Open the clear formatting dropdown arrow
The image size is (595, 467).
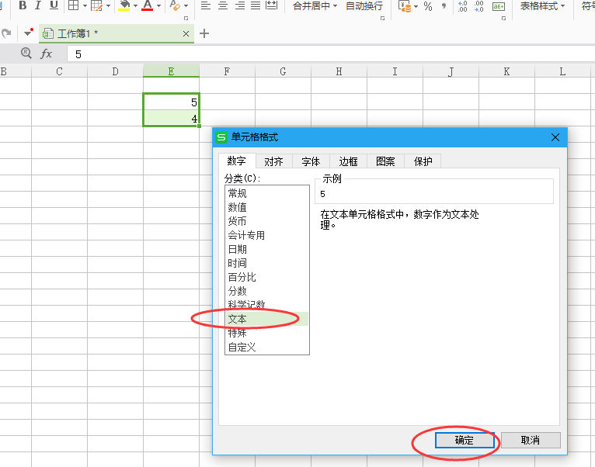pyautogui.click(x=186, y=5)
